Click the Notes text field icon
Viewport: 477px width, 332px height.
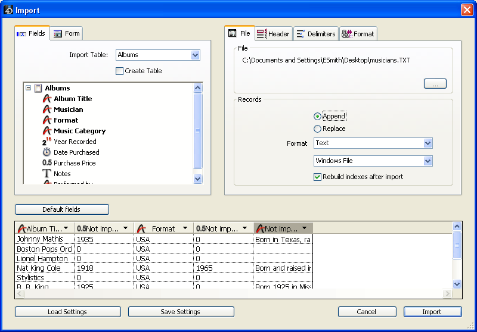pyautogui.click(x=47, y=174)
